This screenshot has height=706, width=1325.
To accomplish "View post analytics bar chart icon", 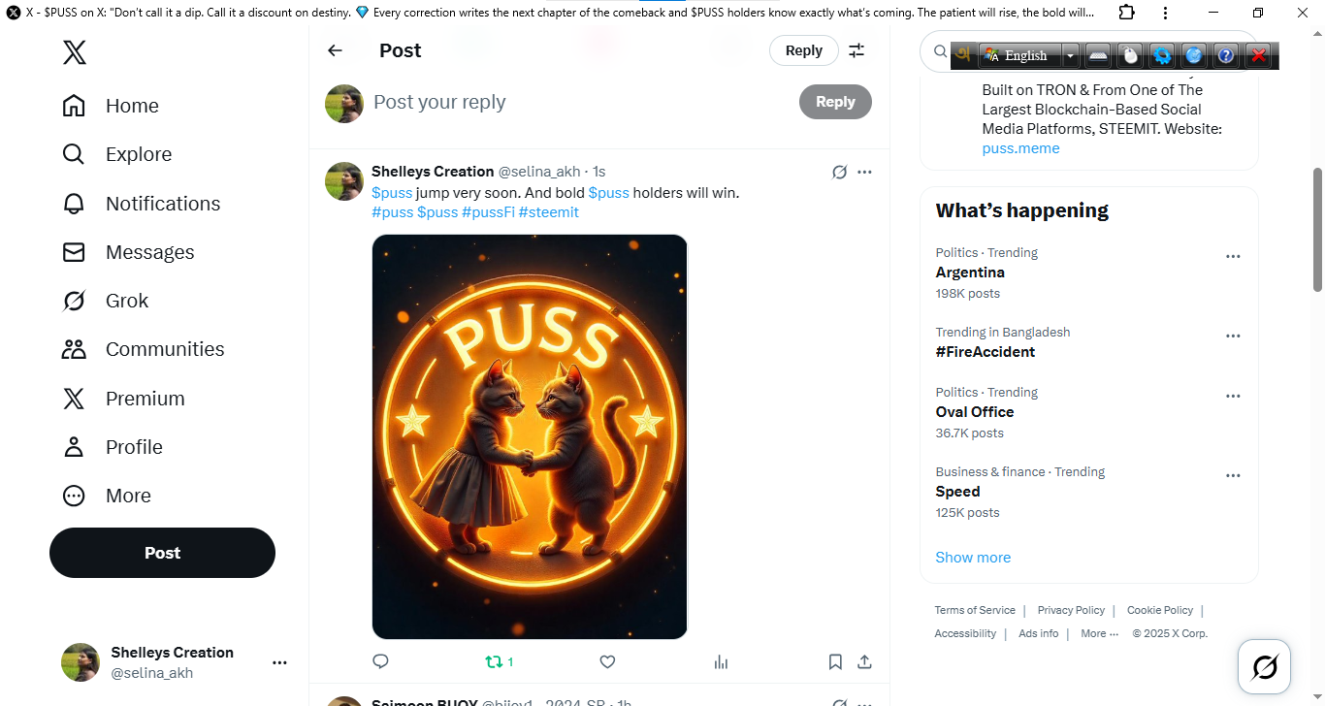I will [721, 661].
